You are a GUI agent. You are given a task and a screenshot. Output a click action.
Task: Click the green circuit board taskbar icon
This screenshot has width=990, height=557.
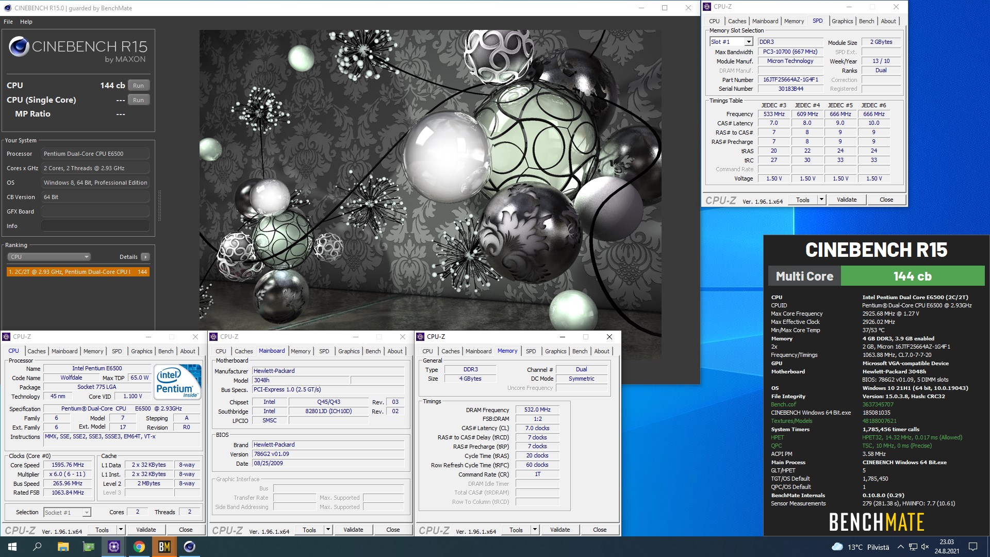[89, 547]
